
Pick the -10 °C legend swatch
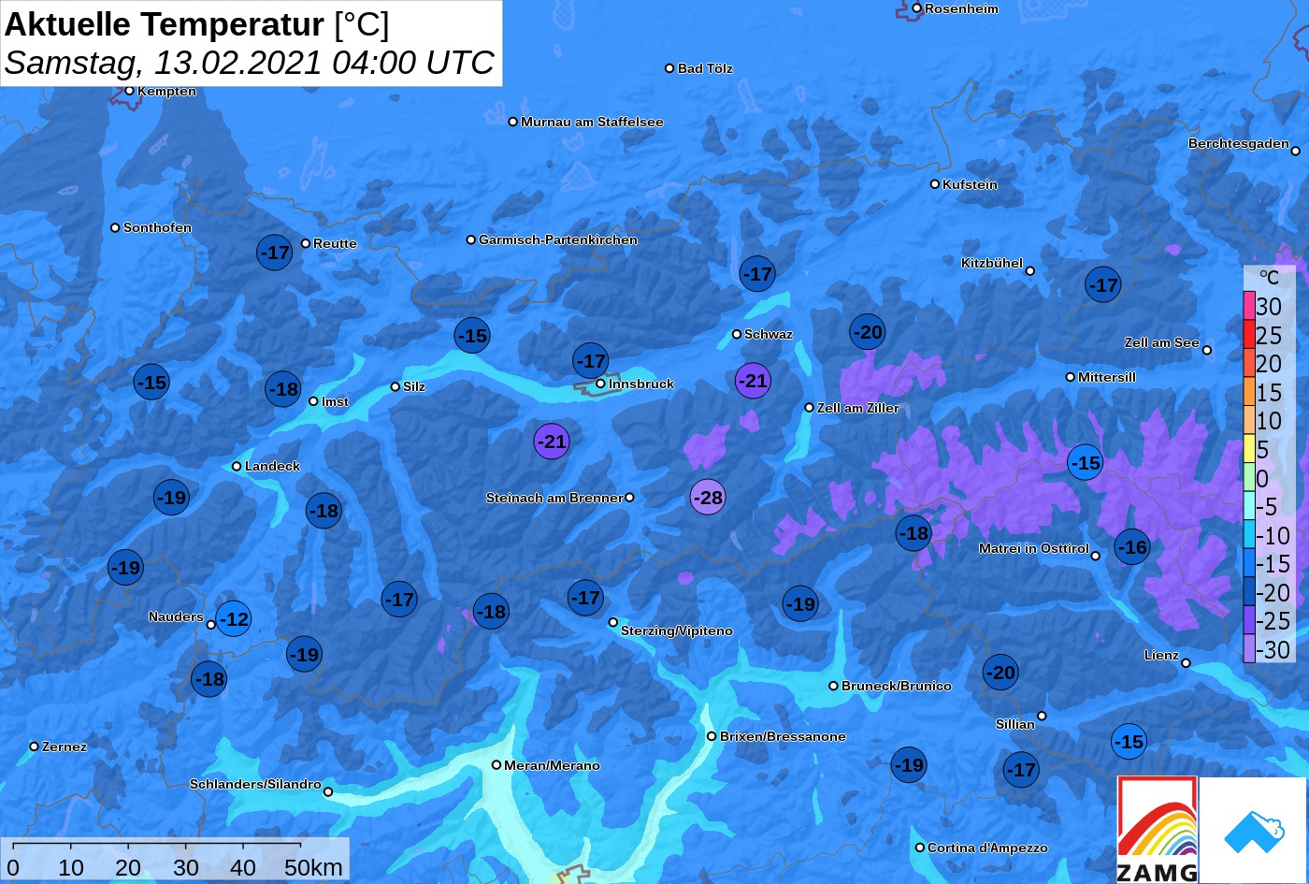pyautogui.click(x=1249, y=535)
